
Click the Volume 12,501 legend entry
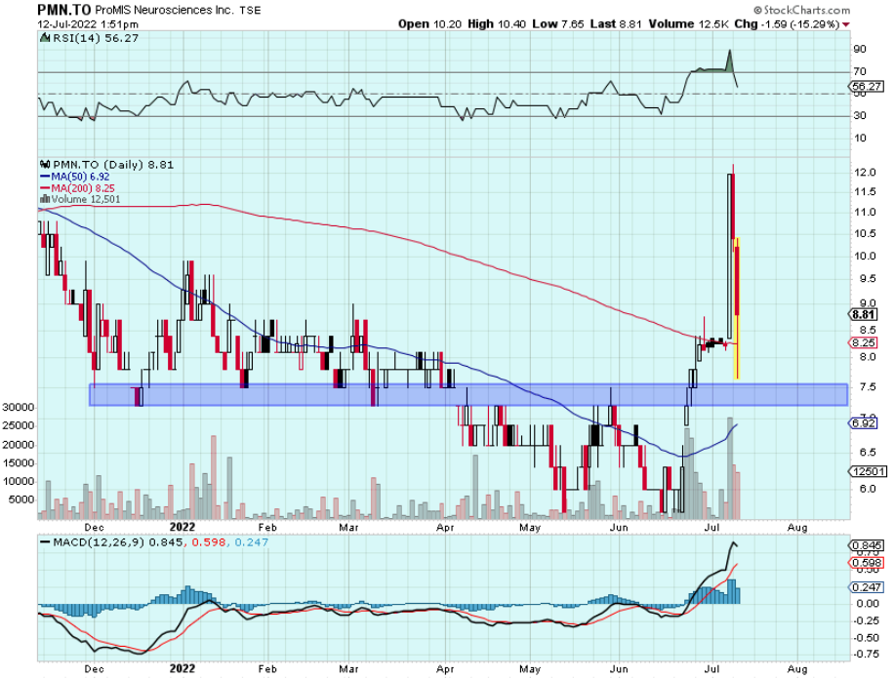click(x=86, y=200)
